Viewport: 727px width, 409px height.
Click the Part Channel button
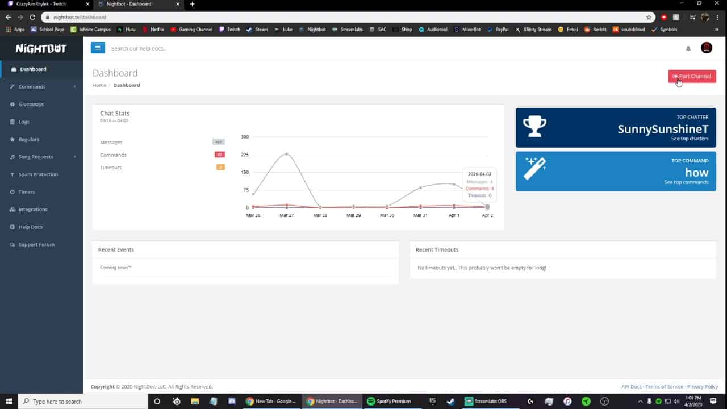[x=692, y=76]
